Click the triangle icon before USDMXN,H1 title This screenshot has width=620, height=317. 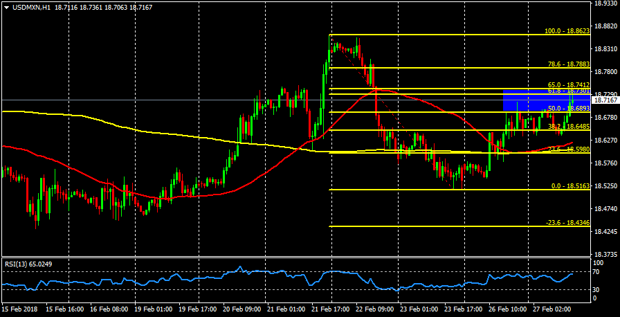(6, 6)
